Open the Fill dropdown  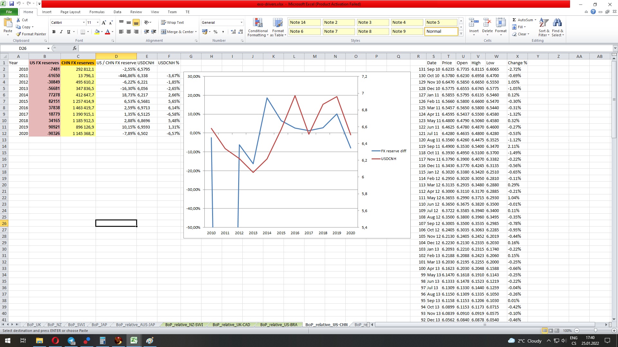tap(519, 27)
